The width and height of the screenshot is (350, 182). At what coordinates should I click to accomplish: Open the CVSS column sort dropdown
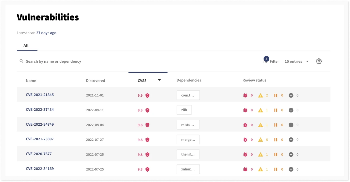(x=159, y=81)
